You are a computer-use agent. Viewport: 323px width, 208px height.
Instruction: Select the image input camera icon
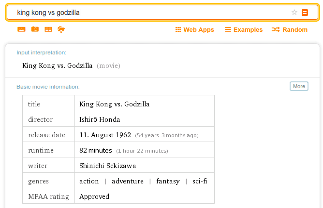click(x=35, y=29)
